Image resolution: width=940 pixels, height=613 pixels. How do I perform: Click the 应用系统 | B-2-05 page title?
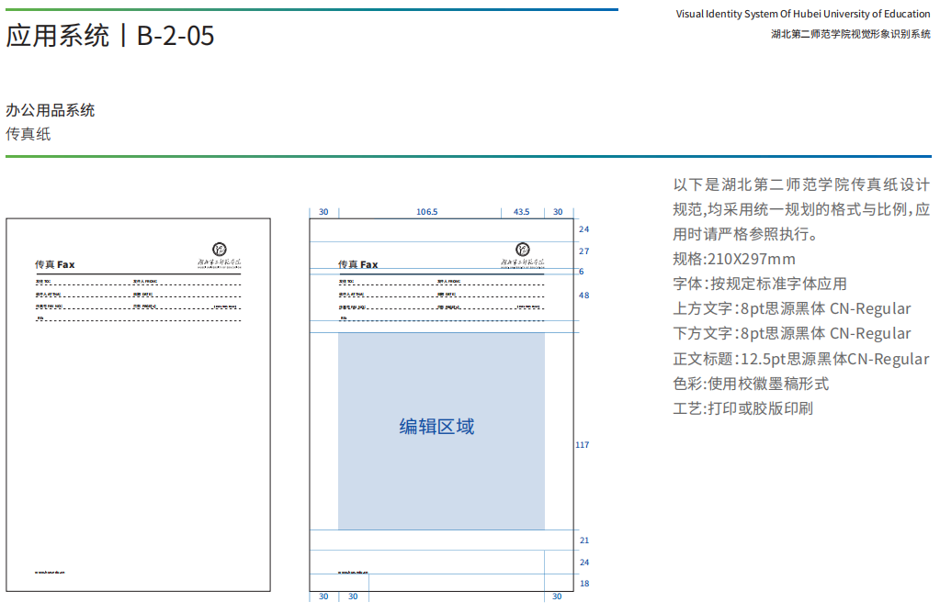point(110,36)
